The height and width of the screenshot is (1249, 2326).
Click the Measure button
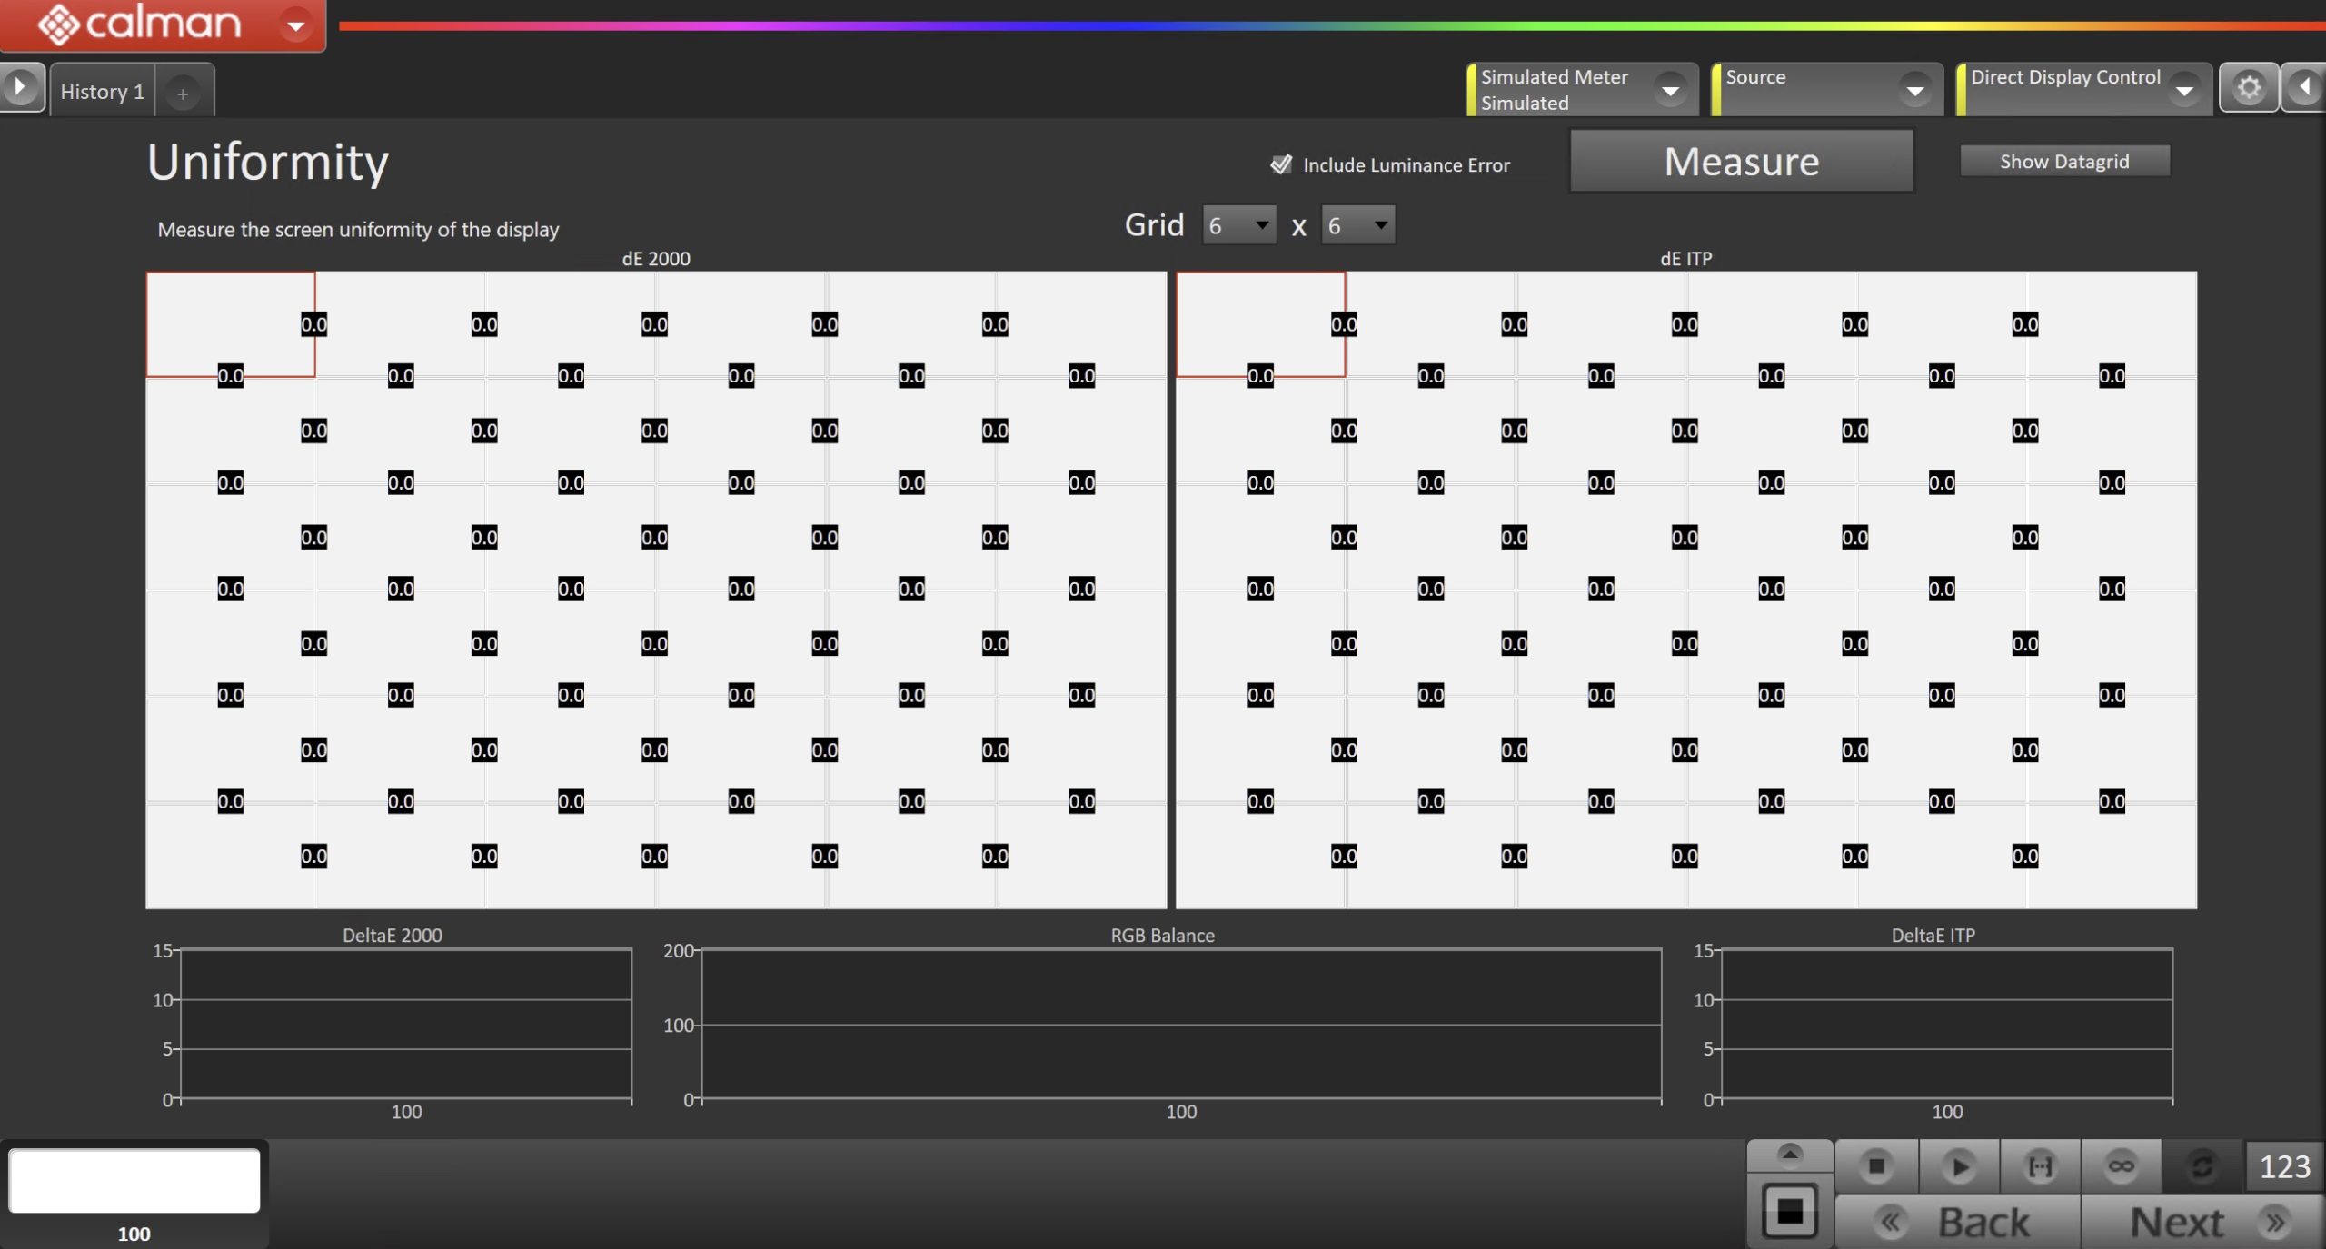pyautogui.click(x=1741, y=162)
